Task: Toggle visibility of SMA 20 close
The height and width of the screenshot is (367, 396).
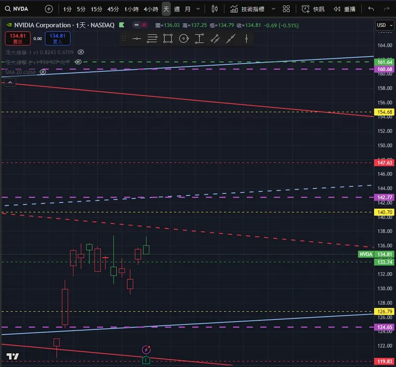Action: point(43,72)
